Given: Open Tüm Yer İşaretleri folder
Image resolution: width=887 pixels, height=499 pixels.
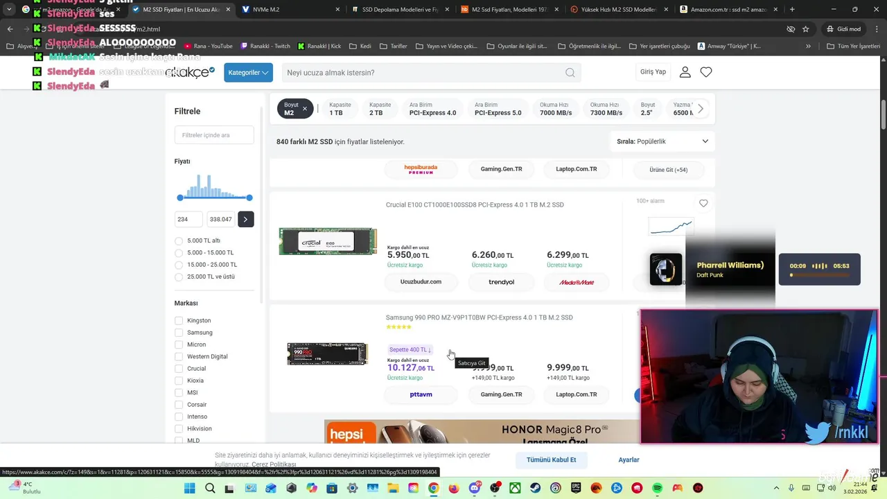Looking at the screenshot, I should tap(854, 46).
